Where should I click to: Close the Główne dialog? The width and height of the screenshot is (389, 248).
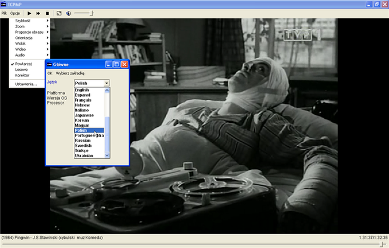(125, 65)
